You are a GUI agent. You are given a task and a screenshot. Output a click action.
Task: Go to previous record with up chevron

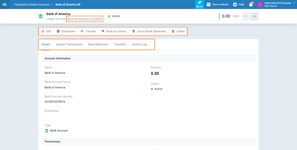[x=254, y=16]
